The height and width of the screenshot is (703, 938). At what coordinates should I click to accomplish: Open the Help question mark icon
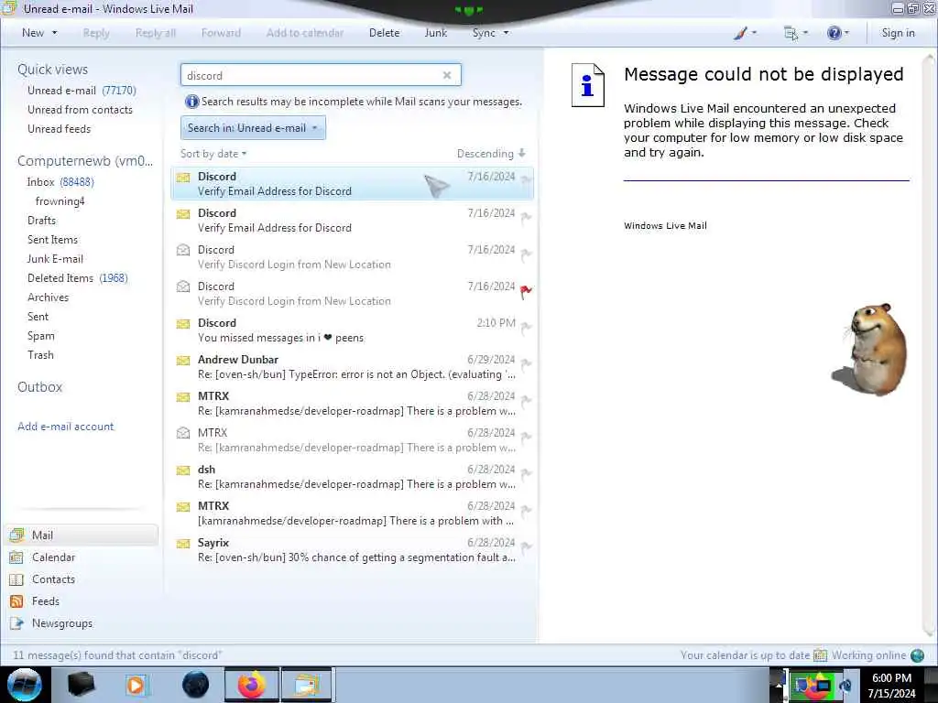pyautogui.click(x=837, y=33)
